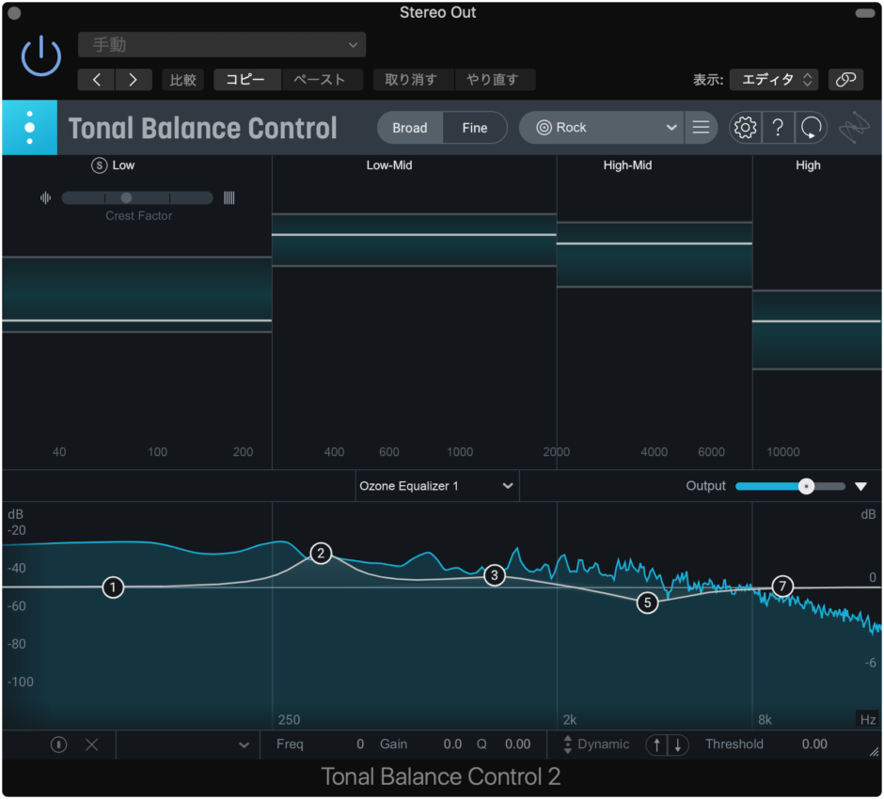
Task: Open the Rock target curve dropdown
Action: [x=601, y=127]
